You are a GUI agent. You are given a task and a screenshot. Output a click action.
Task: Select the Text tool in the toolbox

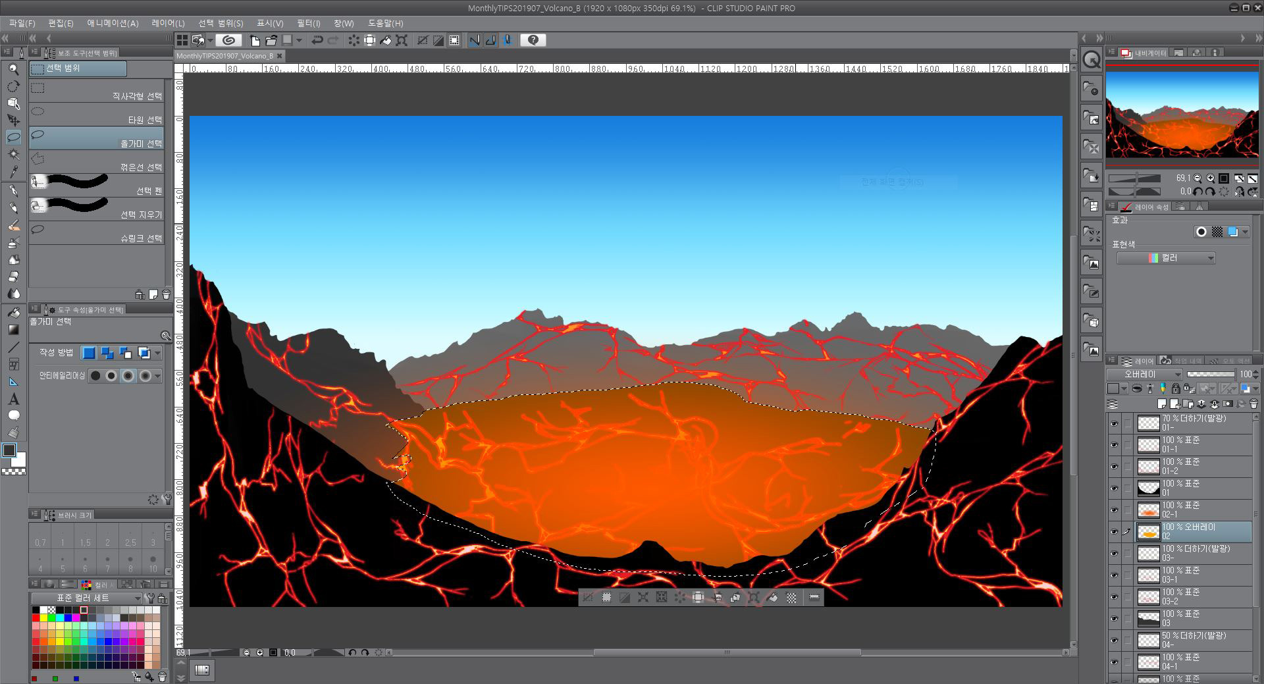13,399
